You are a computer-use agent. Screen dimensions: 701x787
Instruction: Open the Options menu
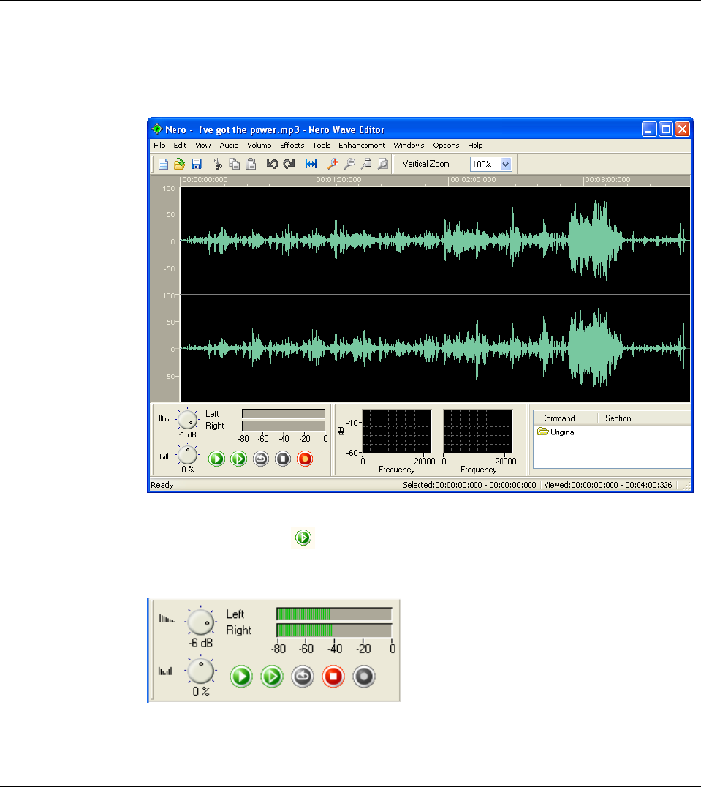(x=447, y=145)
